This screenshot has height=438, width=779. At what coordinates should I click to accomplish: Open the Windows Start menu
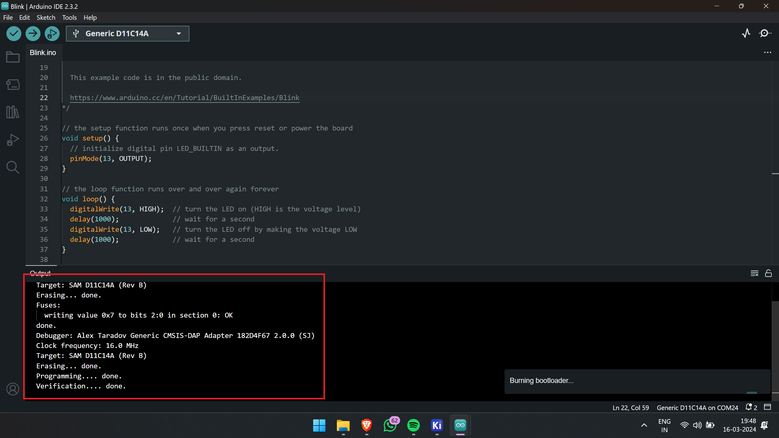[319, 425]
